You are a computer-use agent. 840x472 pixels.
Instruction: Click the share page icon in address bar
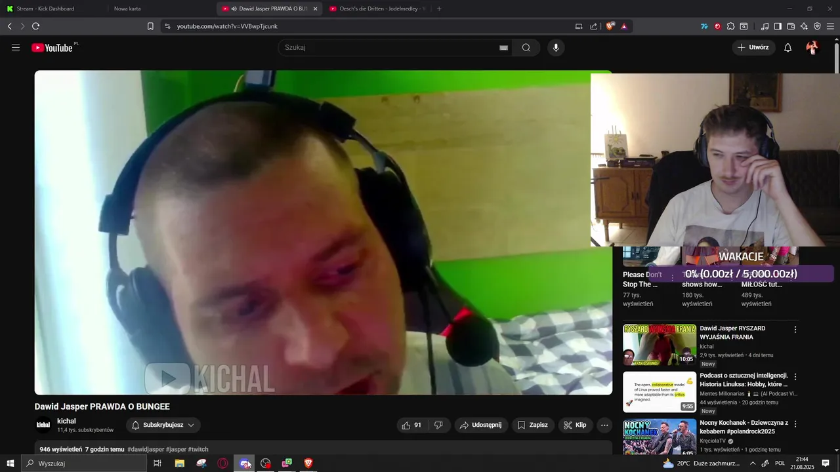594,26
